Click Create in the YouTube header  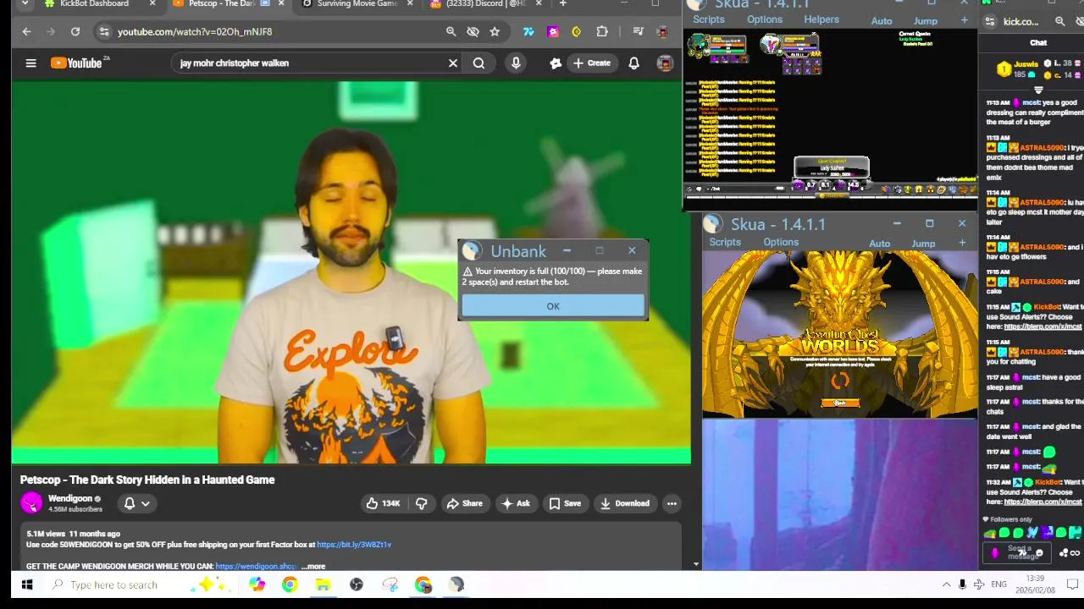tap(591, 63)
